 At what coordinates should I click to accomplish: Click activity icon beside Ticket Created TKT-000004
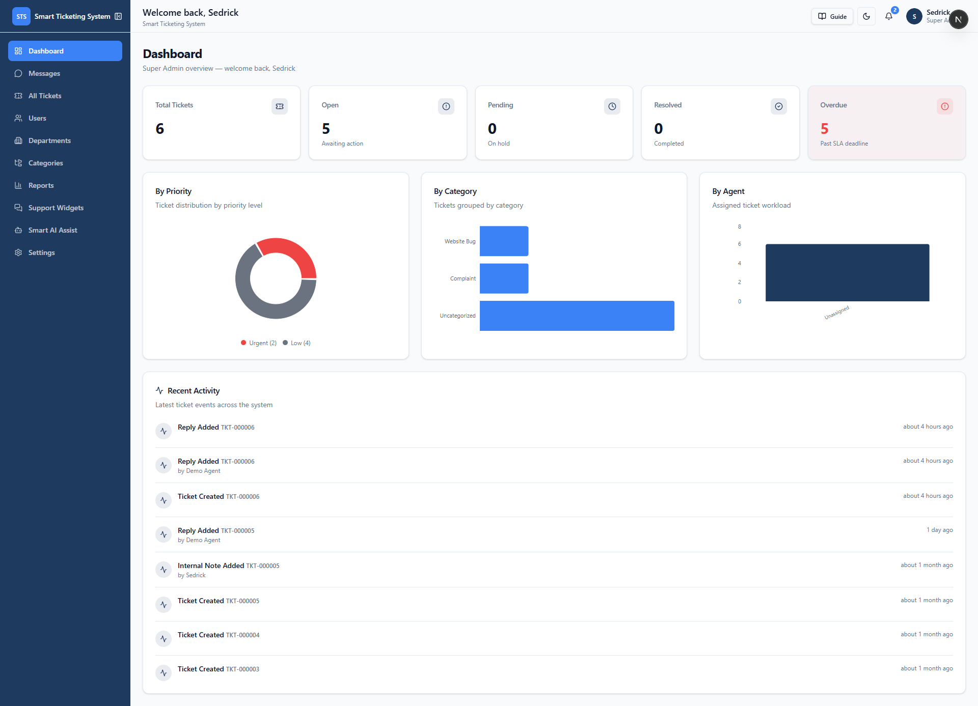click(164, 639)
